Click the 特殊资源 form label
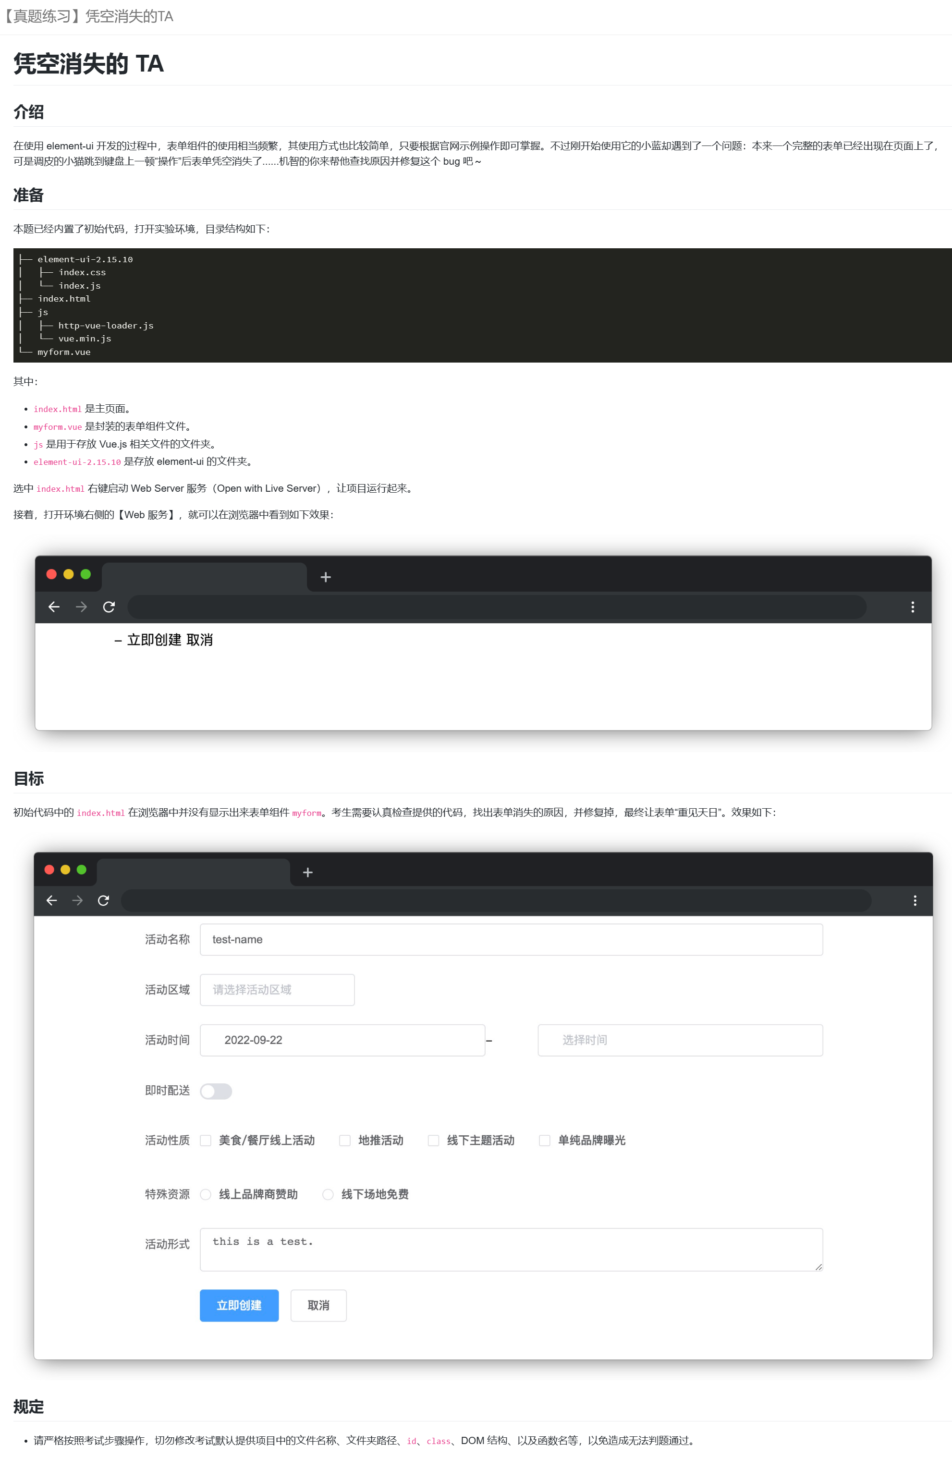 click(x=167, y=1194)
